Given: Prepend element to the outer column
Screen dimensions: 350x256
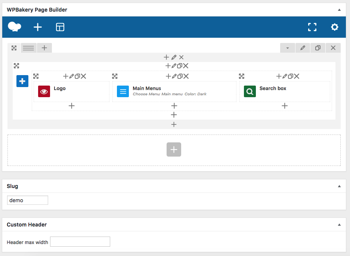Looking at the screenshot, I should click(166, 57).
